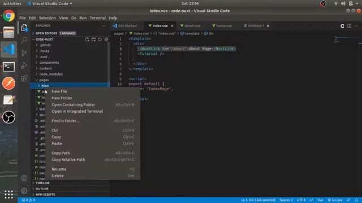
Task: Open Activities overview in top bar
Action: [12, 3]
